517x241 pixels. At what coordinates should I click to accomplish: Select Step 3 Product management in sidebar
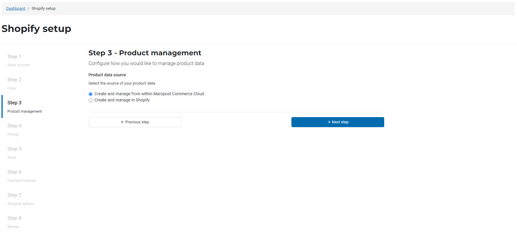click(25, 106)
